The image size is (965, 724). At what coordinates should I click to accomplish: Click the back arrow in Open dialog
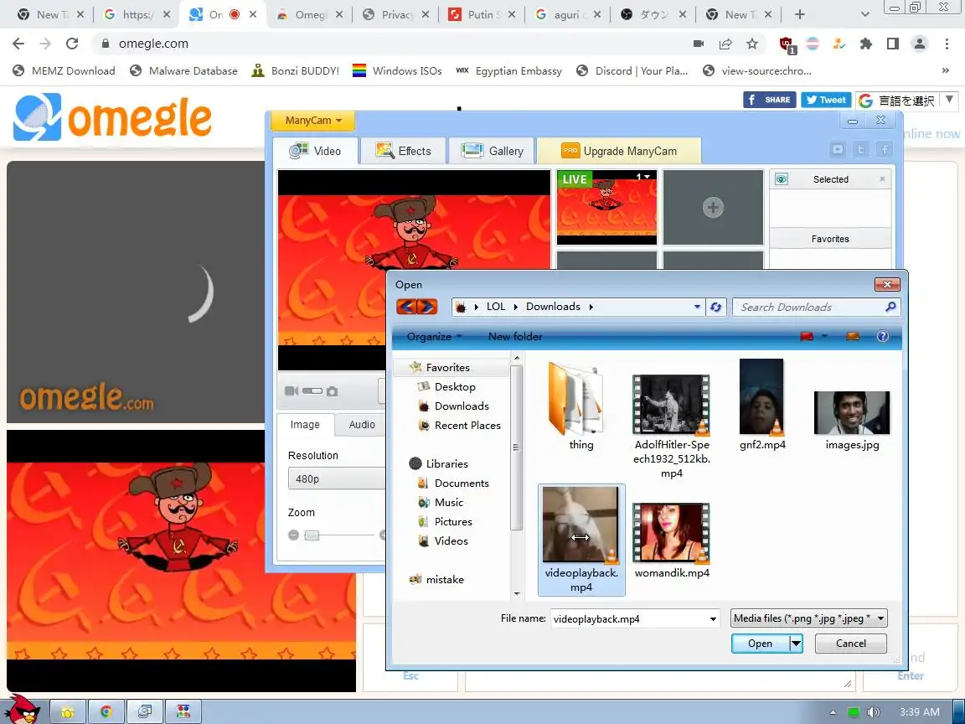[405, 306]
